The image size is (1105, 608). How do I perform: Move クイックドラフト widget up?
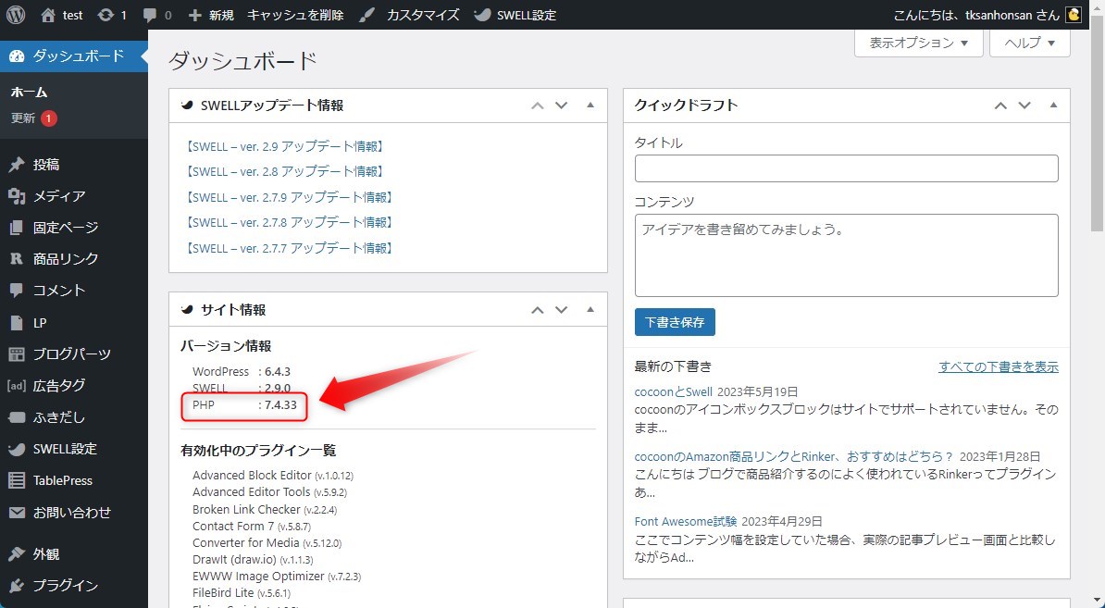click(x=1000, y=105)
